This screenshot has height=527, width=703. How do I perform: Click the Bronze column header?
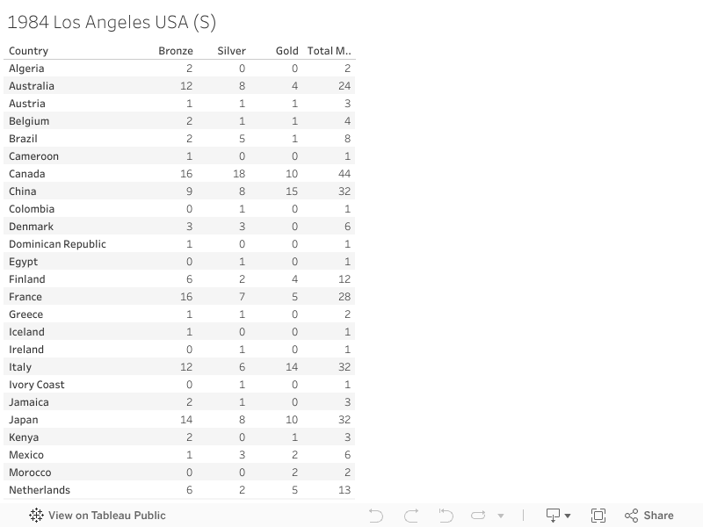pyautogui.click(x=176, y=51)
